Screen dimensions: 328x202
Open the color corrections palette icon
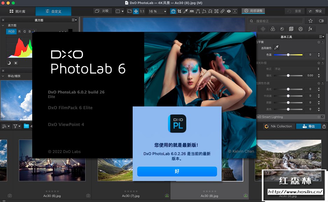(x=272, y=29)
